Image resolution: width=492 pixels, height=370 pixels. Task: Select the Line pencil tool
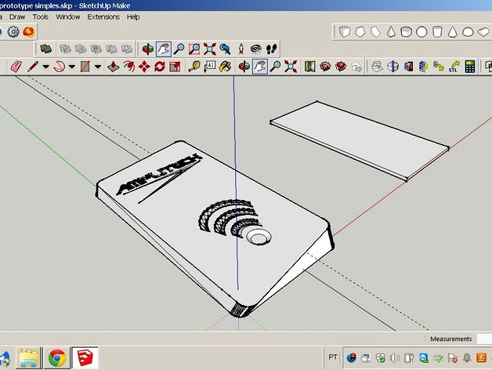click(33, 67)
